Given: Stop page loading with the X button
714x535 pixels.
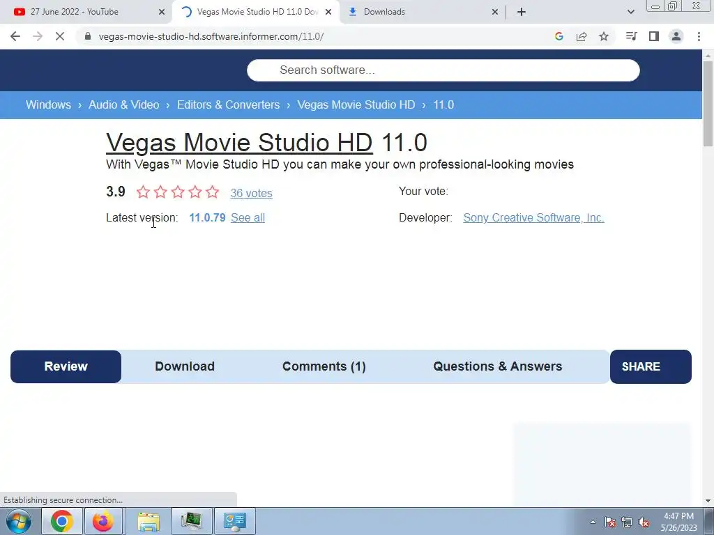Looking at the screenshot, I should tap(60, 36).
